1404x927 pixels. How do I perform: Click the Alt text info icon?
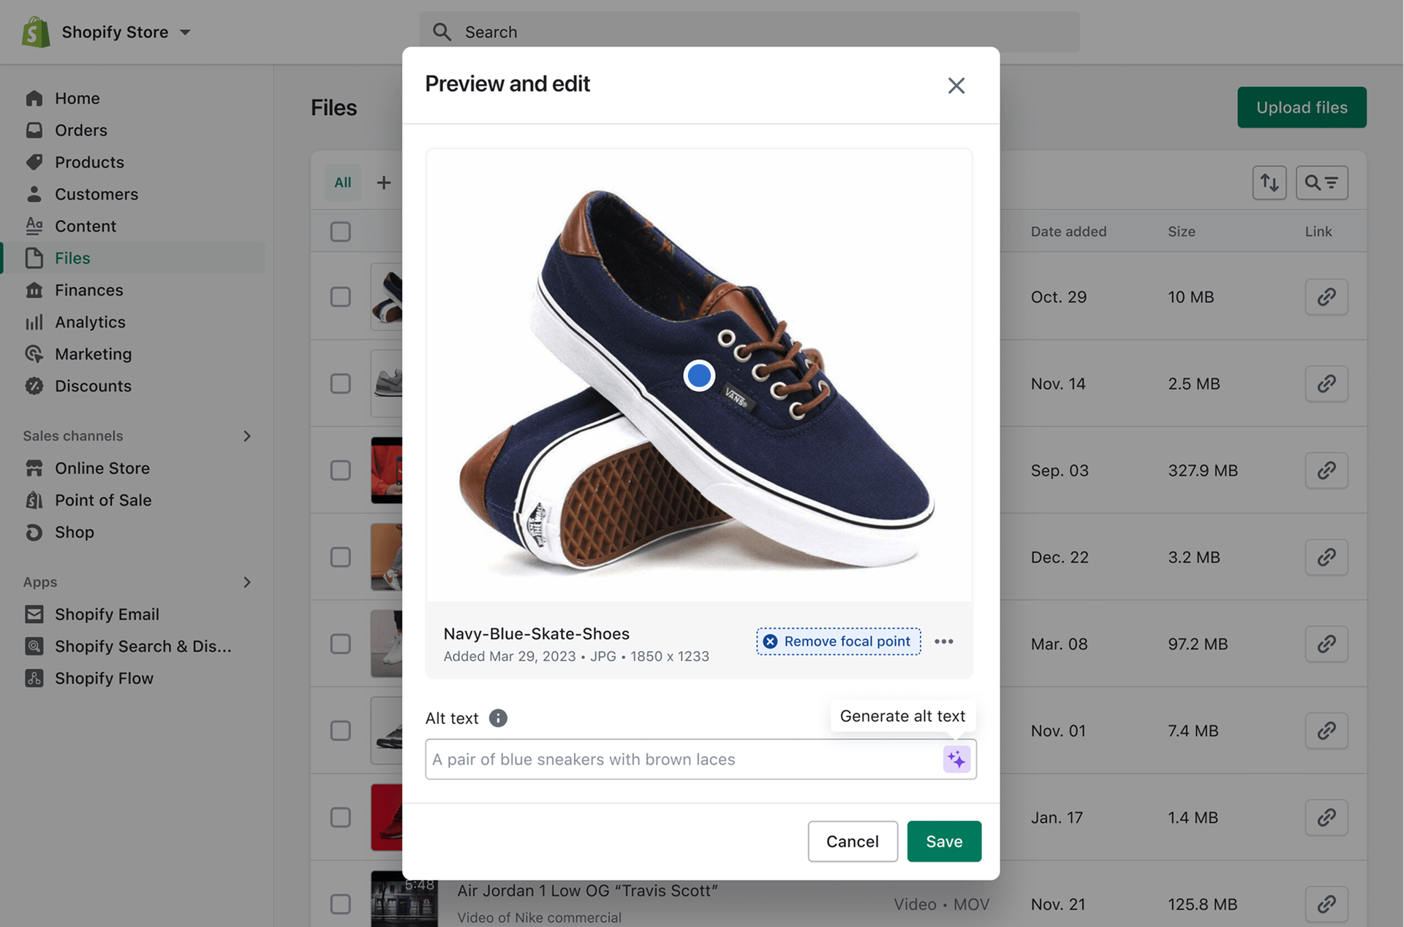click(498, 718)
